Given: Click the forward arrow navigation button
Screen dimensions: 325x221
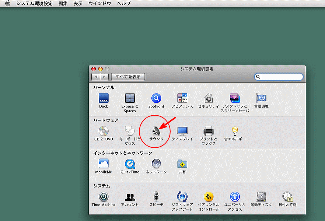Looking at the screenshot, I should 104,77.
